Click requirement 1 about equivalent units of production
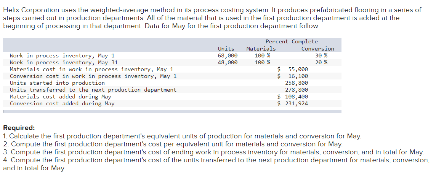The height and width of the screenshot is (176, 444). point(182,136)
